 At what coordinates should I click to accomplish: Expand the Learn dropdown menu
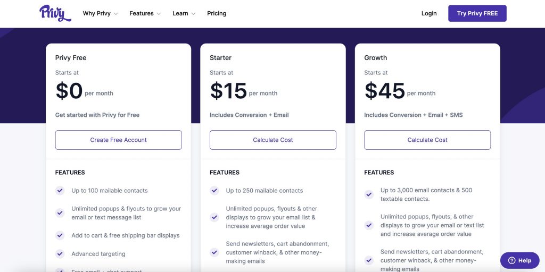click(184, 13)
